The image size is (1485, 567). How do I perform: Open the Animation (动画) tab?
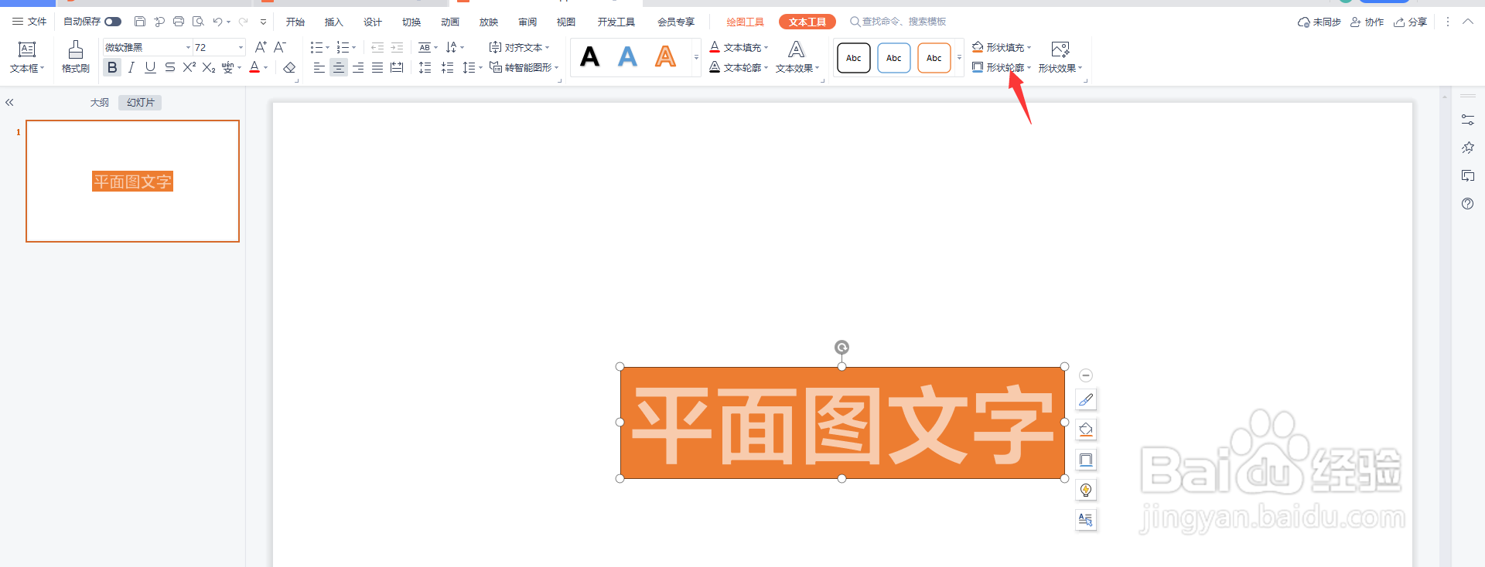pos(450,22)
